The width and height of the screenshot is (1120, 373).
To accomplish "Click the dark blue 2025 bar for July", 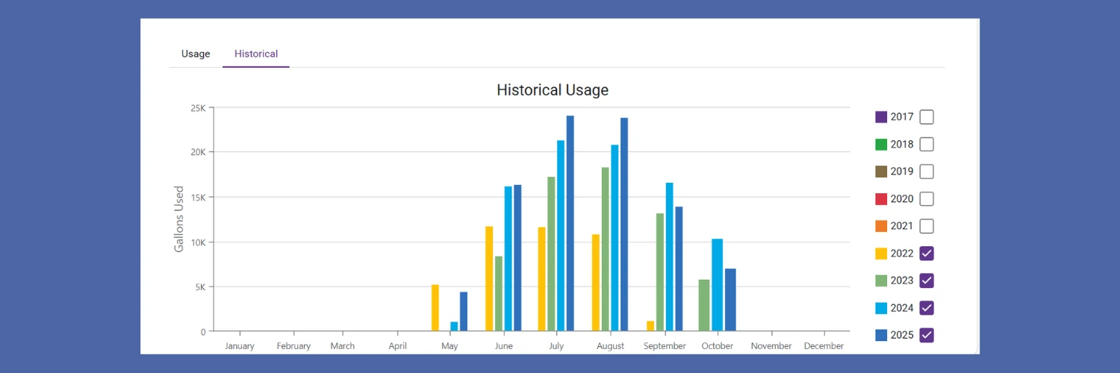I will tap(570, 224).
